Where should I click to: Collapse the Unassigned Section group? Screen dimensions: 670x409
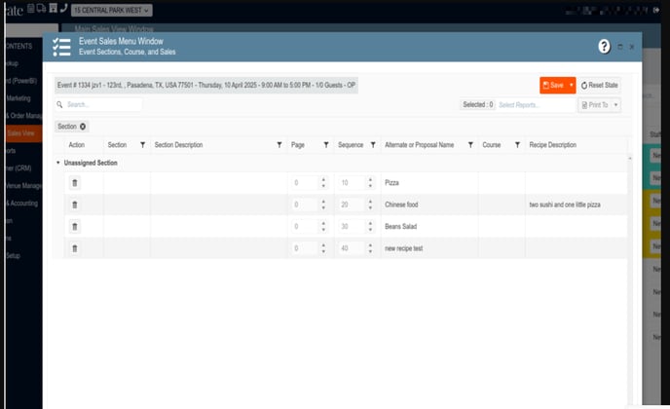click(57, 163)
